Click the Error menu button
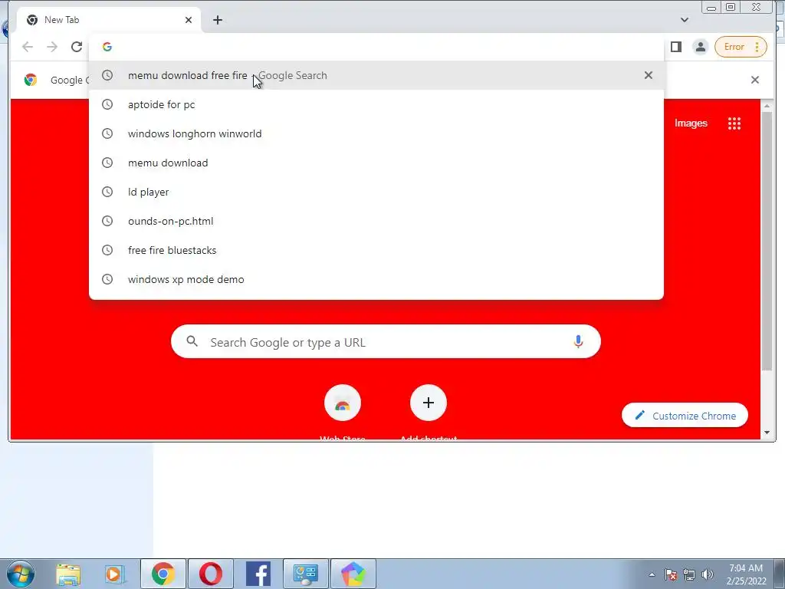 (741, 47)
